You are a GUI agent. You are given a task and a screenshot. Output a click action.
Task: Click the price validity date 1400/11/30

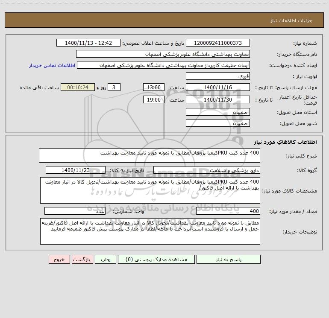(x=218, y=100)
